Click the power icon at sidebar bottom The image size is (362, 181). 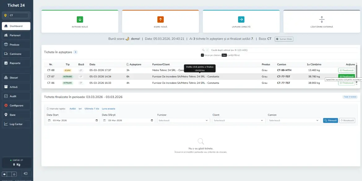pyautogui.click(x=14, y=174)
